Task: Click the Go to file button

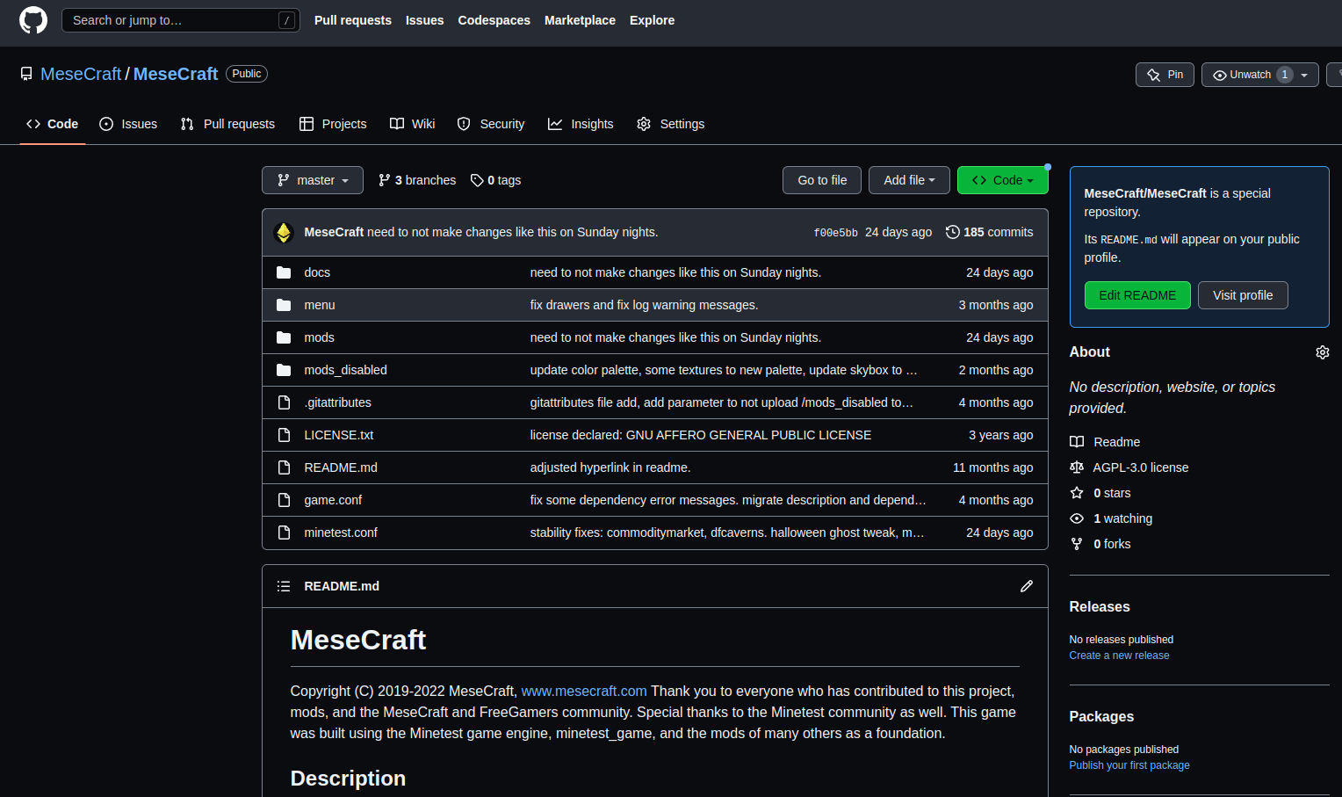Action: [x=822, y=180]
